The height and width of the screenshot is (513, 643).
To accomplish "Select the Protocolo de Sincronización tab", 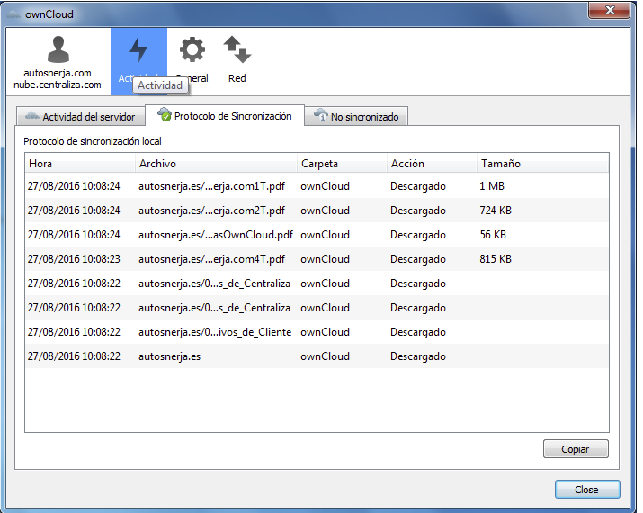I will pyautogui.click(x=225, y=116).
